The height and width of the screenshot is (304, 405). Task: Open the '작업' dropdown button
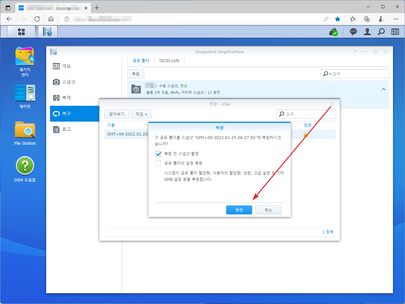pyautogui.click(x=141, y=114)
